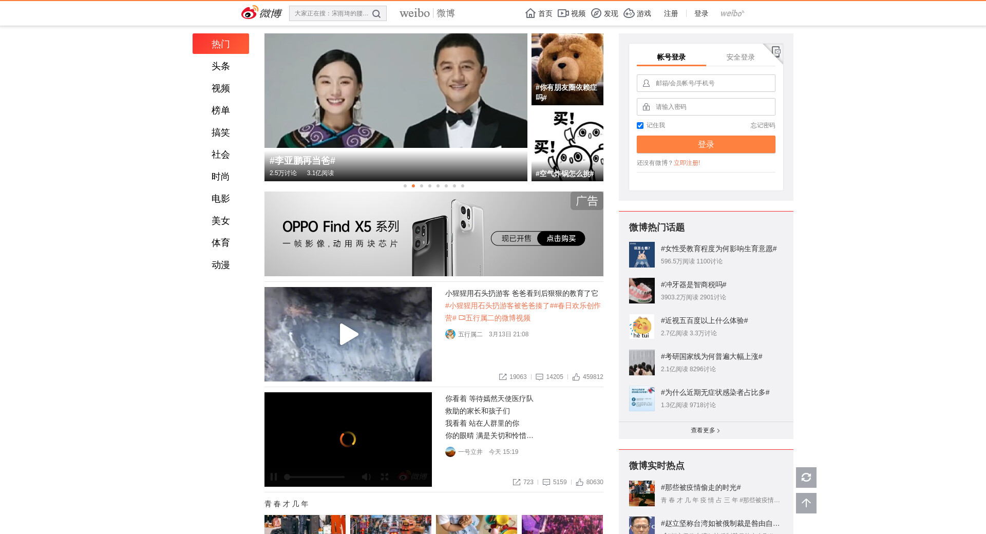Image resolution: width=986 pixels, height=534 pixels.
Task: Open the Weibo logo homepage
Action: tap(261, 13)
